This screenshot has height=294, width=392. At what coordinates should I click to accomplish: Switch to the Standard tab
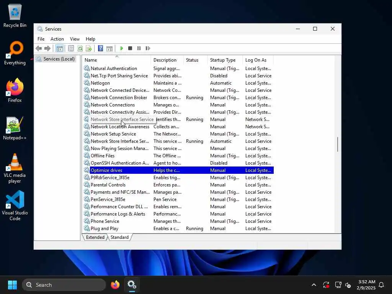click(x=119, y=237)
